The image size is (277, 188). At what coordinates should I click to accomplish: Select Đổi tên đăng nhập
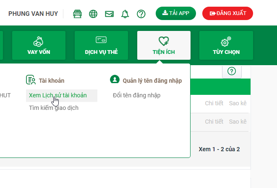point(136,95)
